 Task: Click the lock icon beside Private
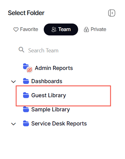click(x=86, y=29)
